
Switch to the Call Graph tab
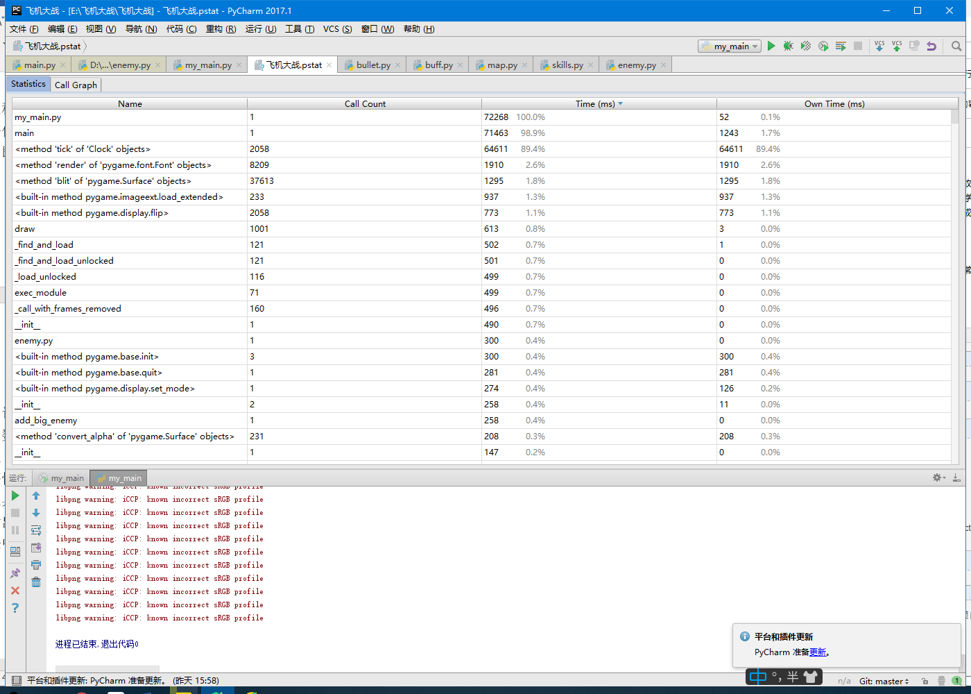[76, 85]
